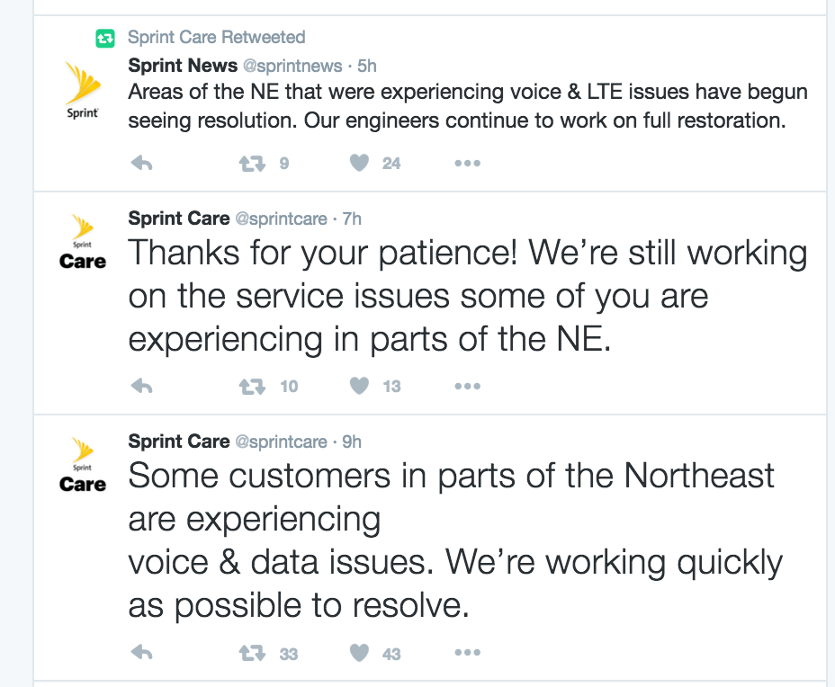Reply to the 'Thanks for your patience' tweet

point(142,386)
